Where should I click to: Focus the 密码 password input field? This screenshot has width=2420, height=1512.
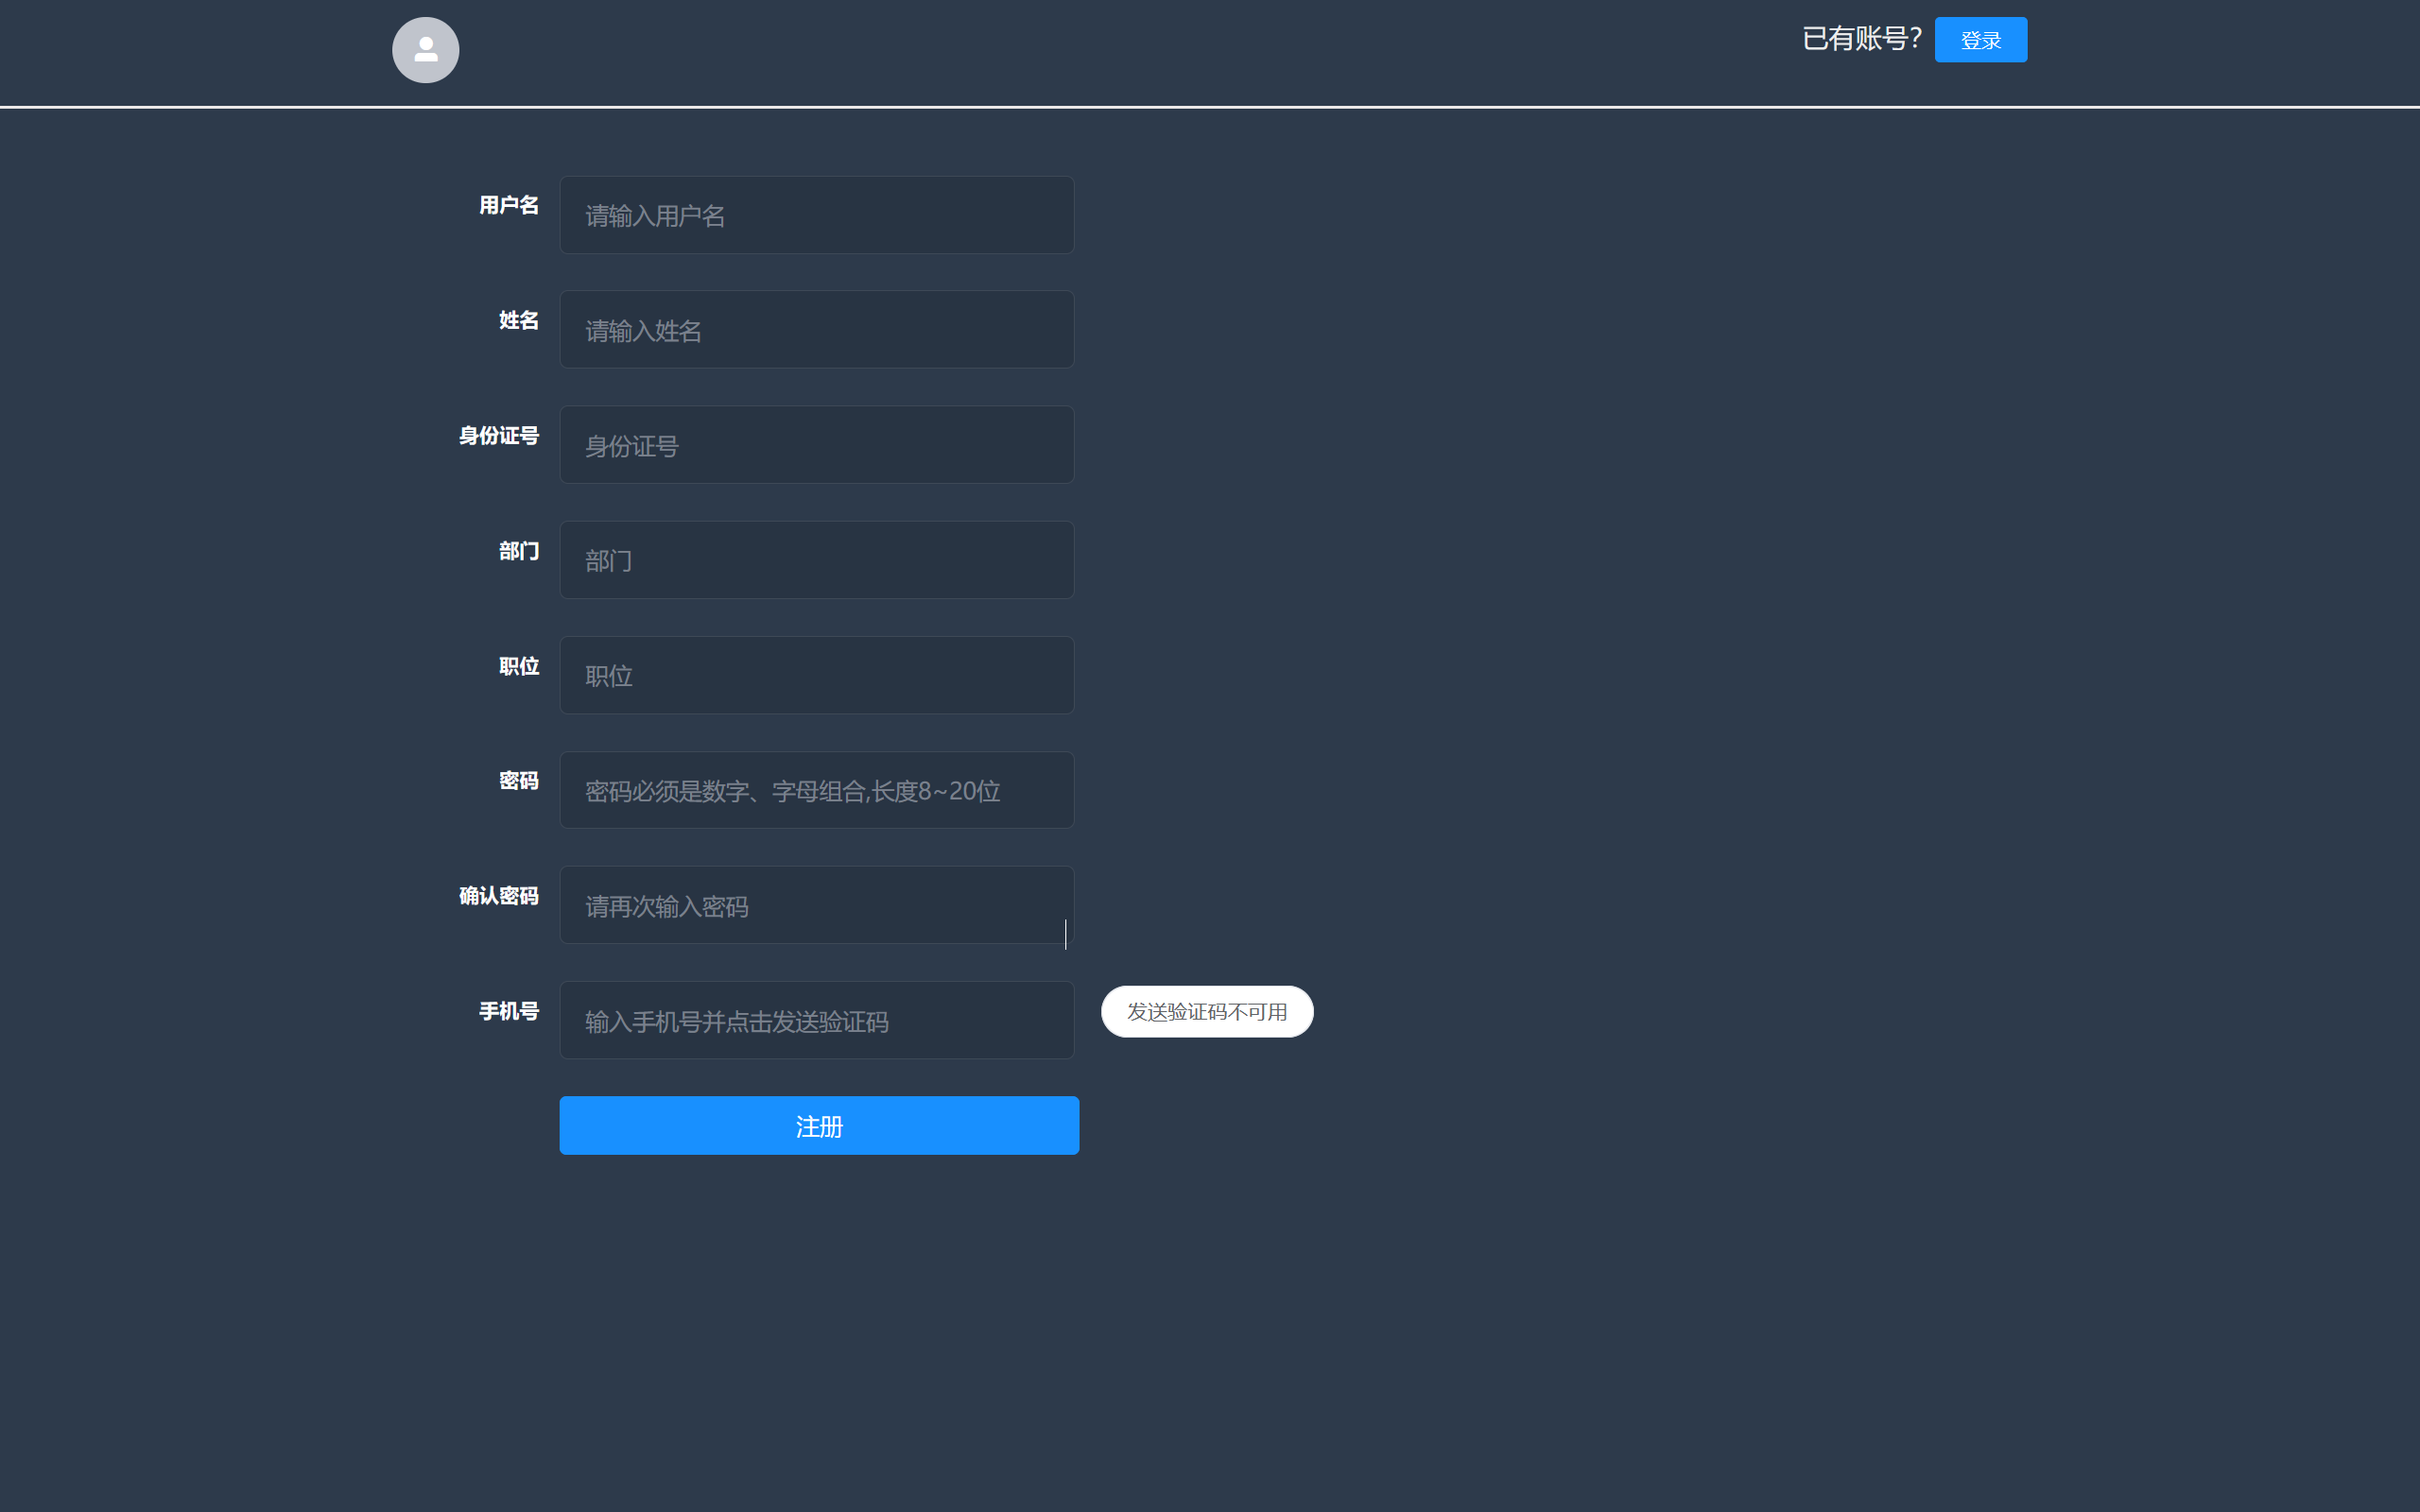[x=816, y=790]
